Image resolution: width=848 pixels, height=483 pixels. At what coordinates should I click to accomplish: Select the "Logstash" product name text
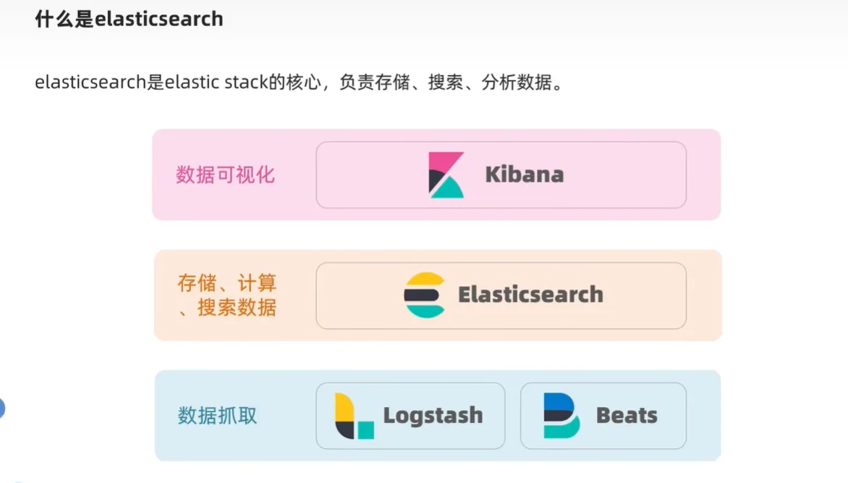click(433, 416)
